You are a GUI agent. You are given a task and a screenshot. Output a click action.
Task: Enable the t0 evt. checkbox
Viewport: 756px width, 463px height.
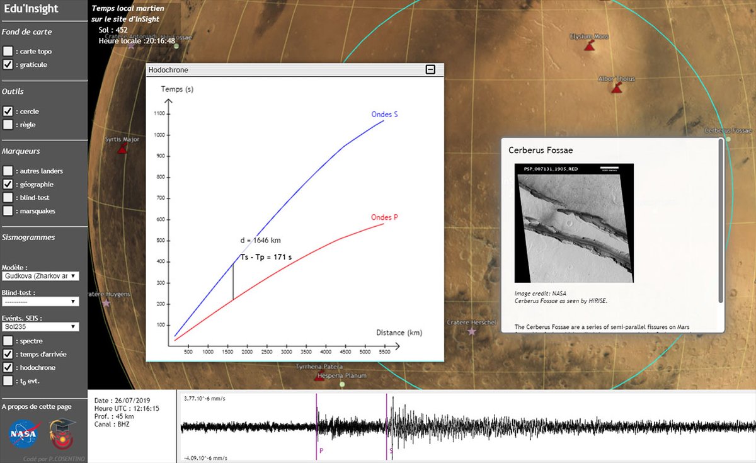[x=8, y=380]
